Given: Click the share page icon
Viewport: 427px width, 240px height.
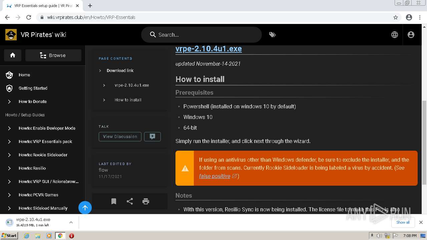Looking at the screenshot, I should (130, 201).
